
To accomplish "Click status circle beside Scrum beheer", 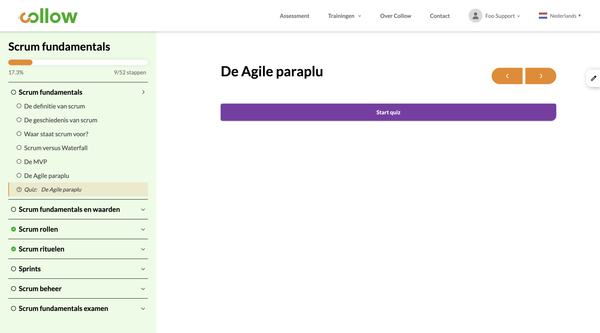I will pyautogui.click(x=13, y=289).
